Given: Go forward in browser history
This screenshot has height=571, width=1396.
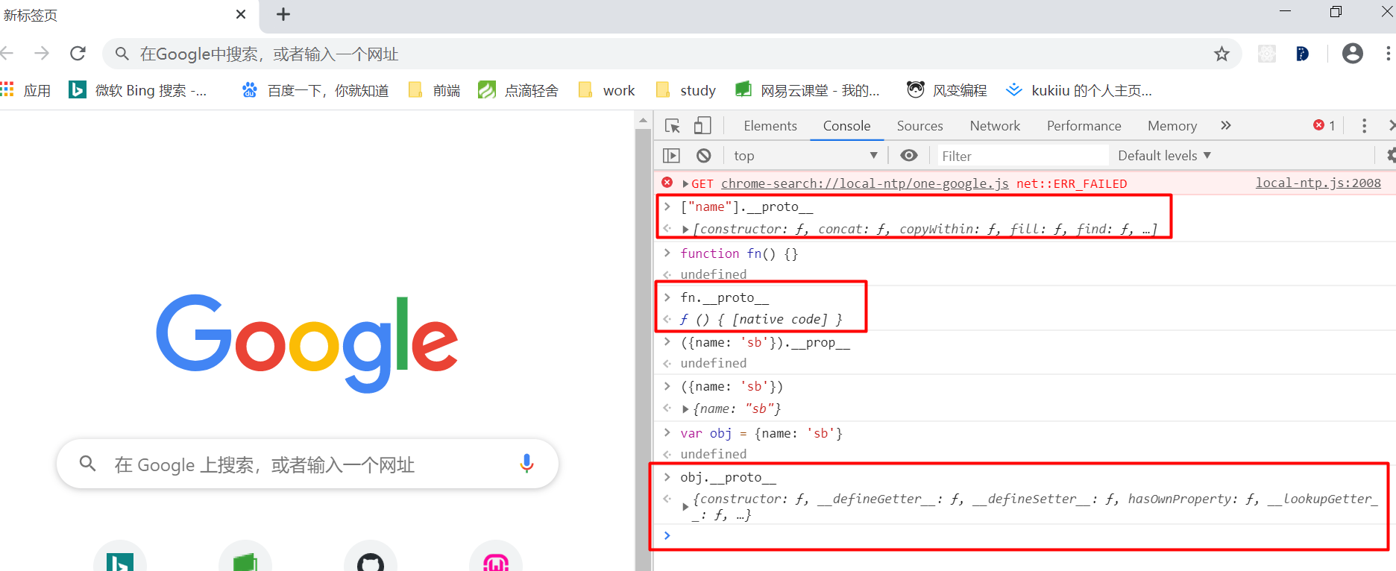Looking at the screenshot, I should pos(42,54).
